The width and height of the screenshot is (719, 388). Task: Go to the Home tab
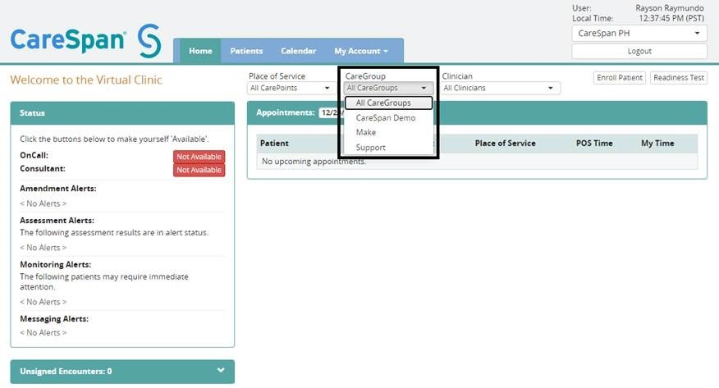pos(200,51)
